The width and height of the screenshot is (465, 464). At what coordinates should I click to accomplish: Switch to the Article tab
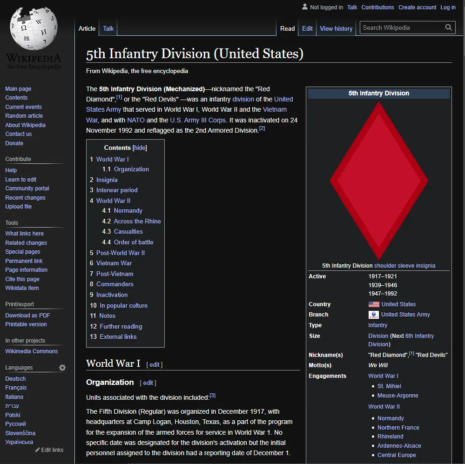coord(87,28)
